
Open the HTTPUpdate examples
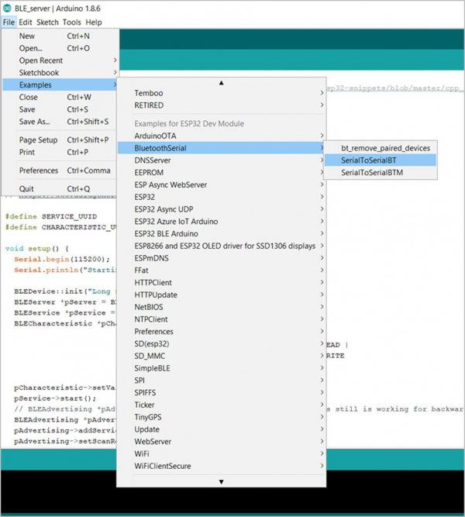pos(222,295)
